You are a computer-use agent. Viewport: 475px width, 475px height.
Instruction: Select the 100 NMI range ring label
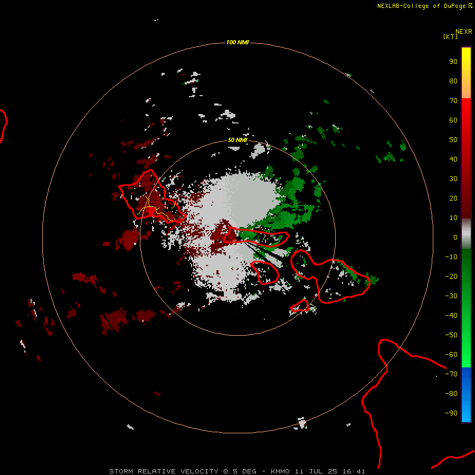[x=237, y=42]
